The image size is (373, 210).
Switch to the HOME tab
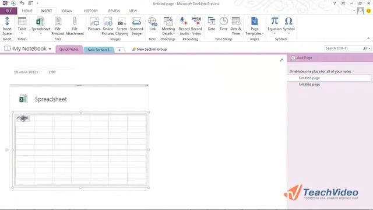click(x=27, y=11)
